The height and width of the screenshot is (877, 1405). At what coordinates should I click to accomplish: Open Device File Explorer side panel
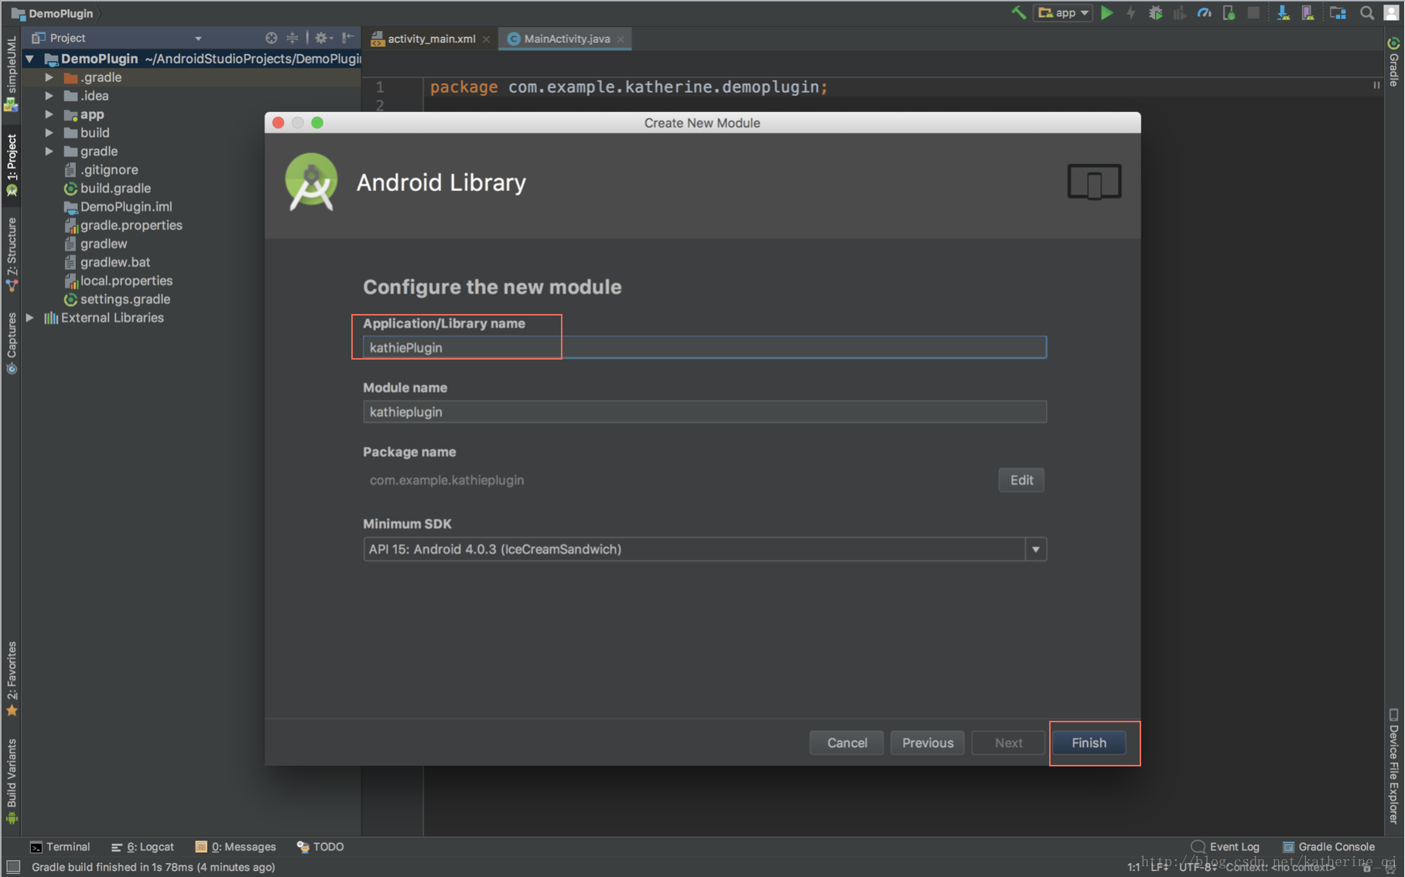(1394, 766)
